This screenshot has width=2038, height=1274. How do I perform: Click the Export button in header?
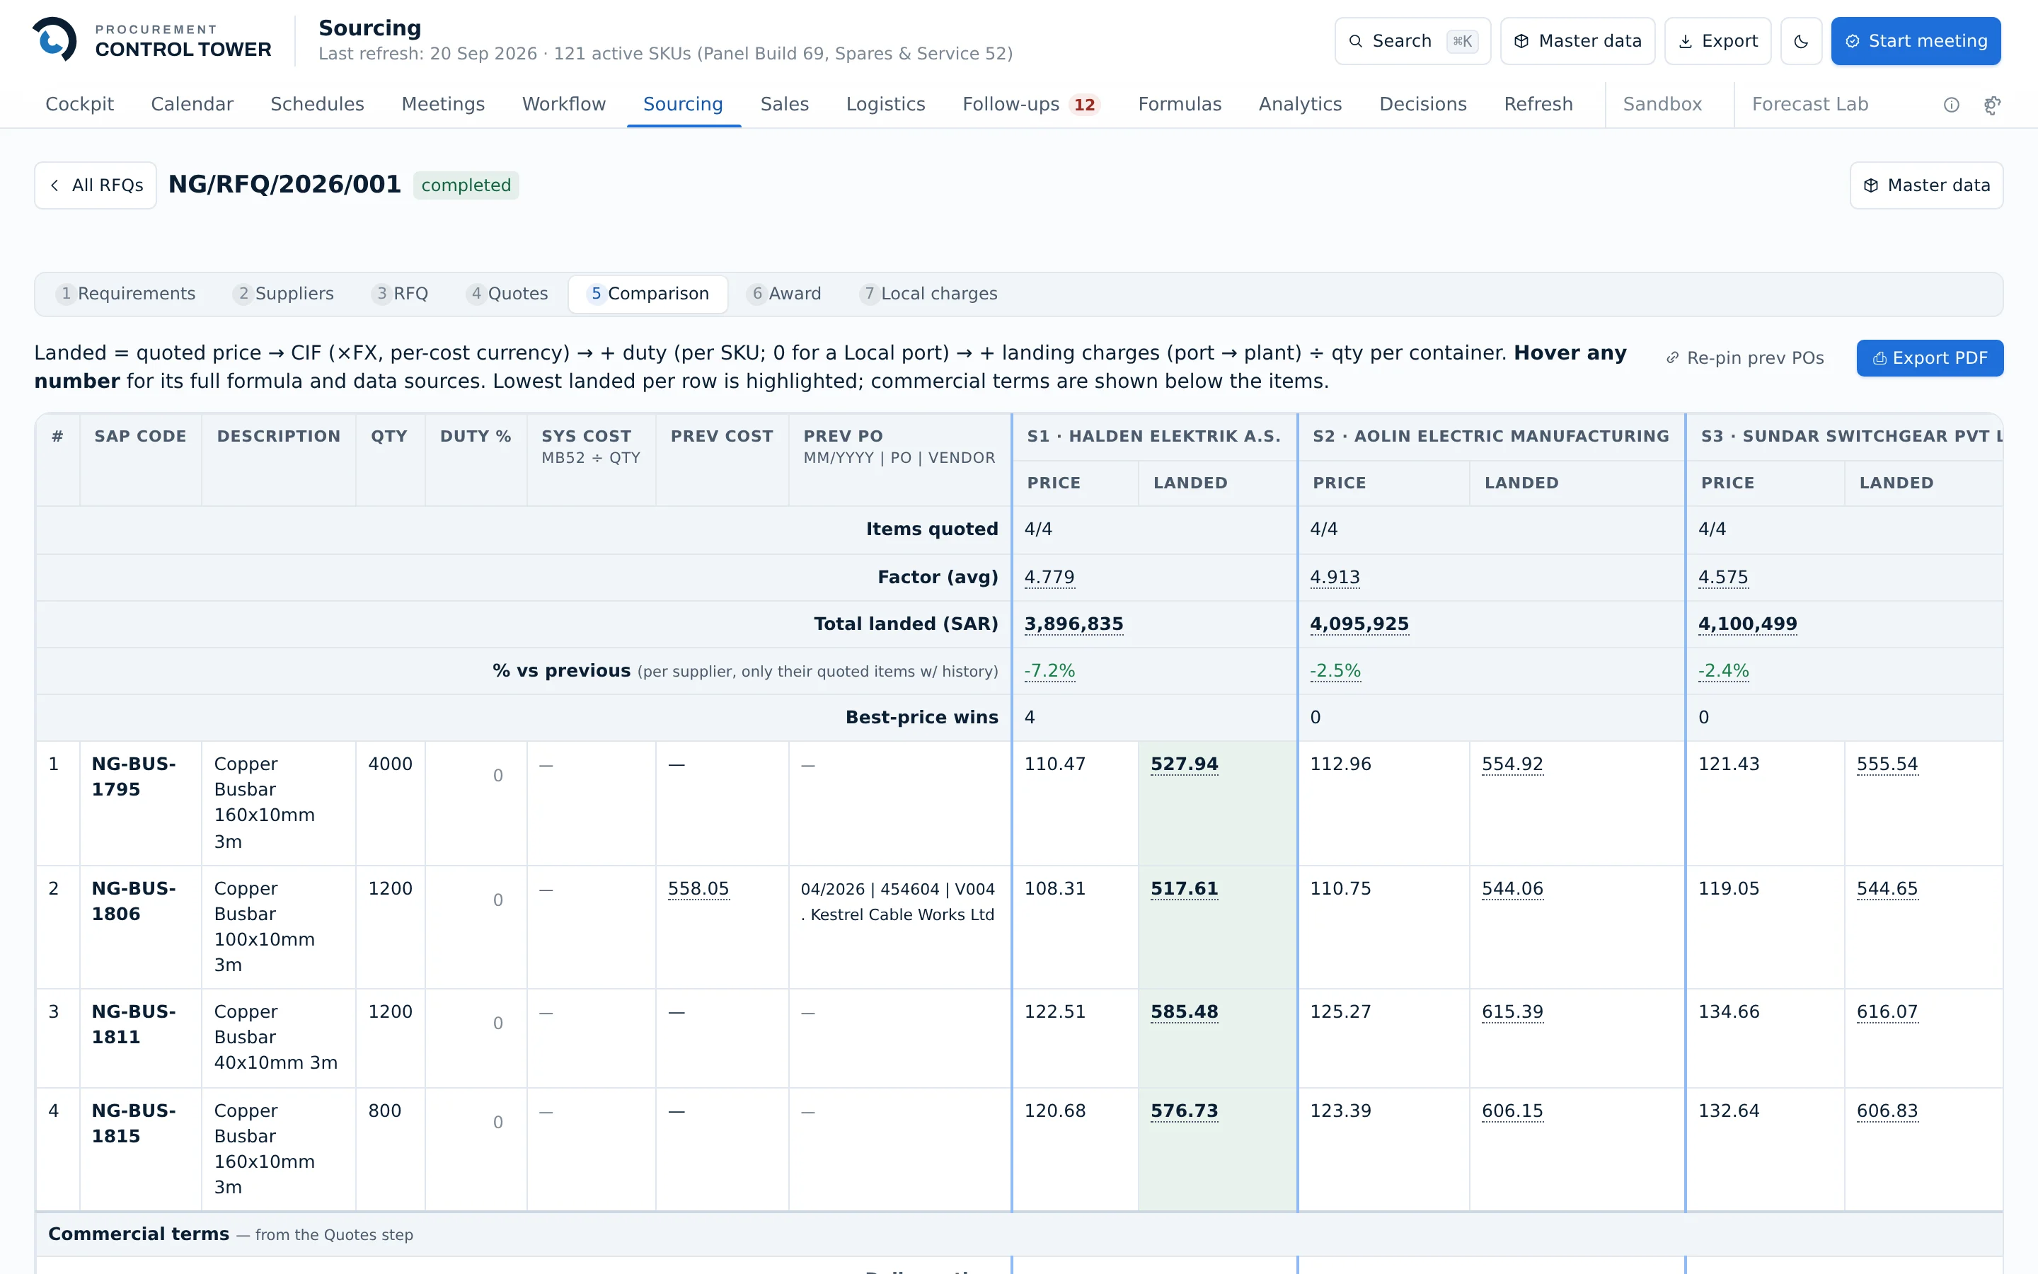tap(1717, 41)
